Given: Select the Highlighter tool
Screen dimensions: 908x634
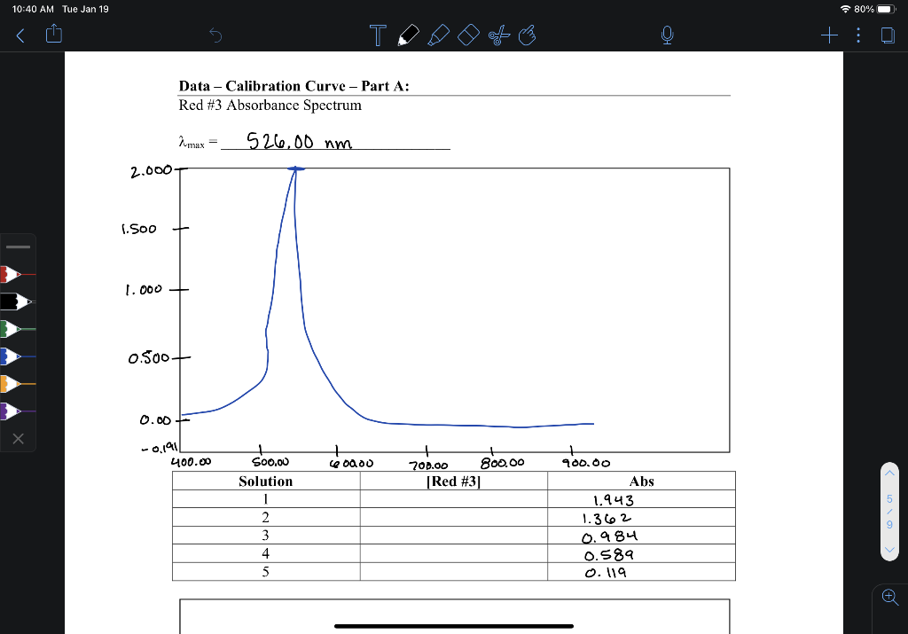Looking at the screenshot, I should click(x=438, y=35).
